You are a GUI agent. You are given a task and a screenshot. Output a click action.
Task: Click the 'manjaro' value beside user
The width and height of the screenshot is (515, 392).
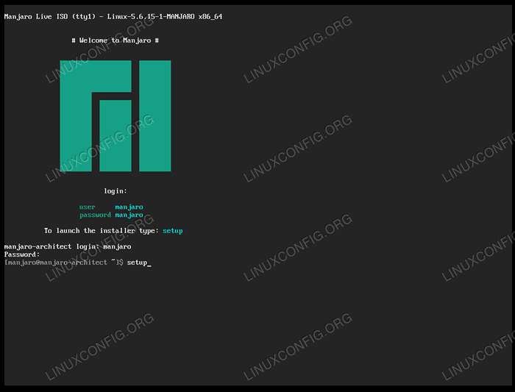click(x=129, y=207)
